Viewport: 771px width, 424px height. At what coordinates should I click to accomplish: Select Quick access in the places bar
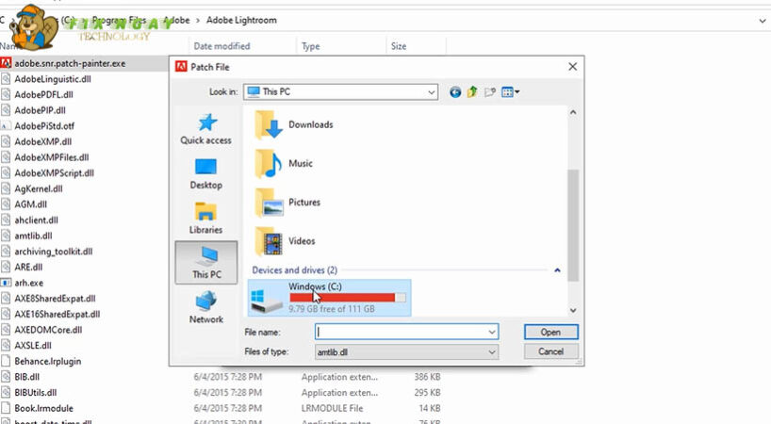[x=205, y=129]
